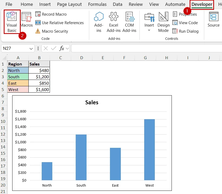Select the Sales header cell B1

click(39, 64)
